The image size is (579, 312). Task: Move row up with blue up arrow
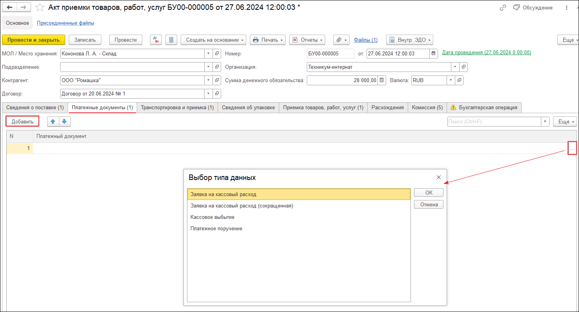(53, 121)
